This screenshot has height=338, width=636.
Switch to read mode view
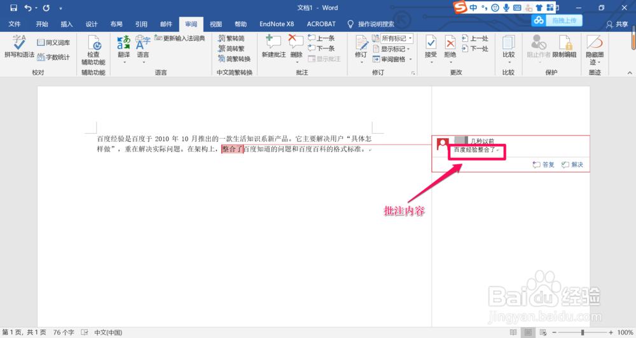pyautogui.click(x=513, y=332)
